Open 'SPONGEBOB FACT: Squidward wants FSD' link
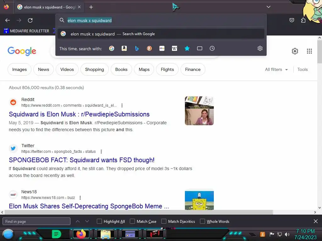The image size is (322, 241). pos(81,160)
